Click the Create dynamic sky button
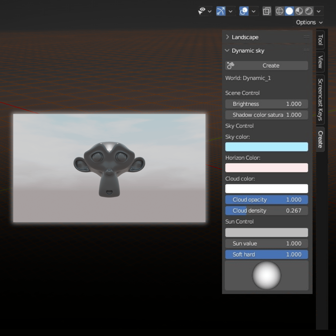336x336 pixels. tap(267, 66)
